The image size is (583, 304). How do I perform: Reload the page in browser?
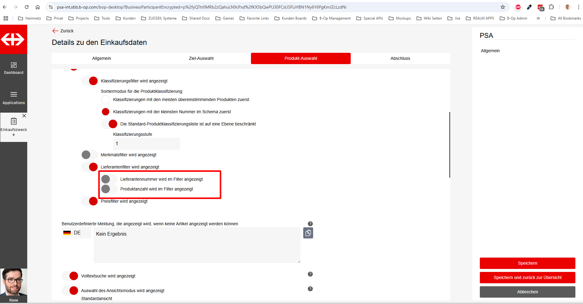click(27, 7)
